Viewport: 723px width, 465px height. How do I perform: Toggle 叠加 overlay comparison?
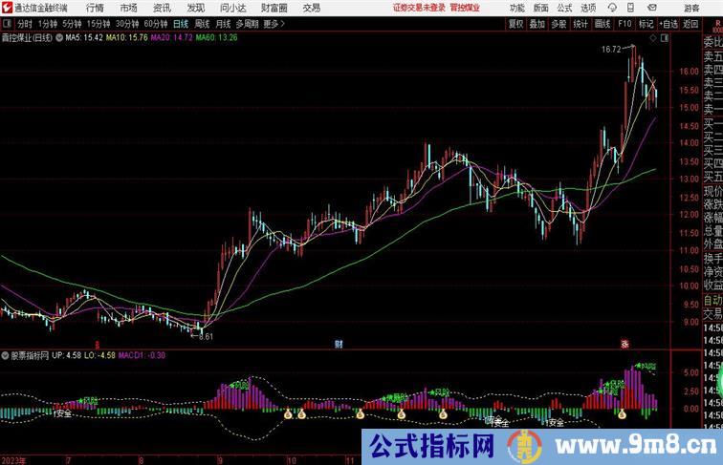537,24
